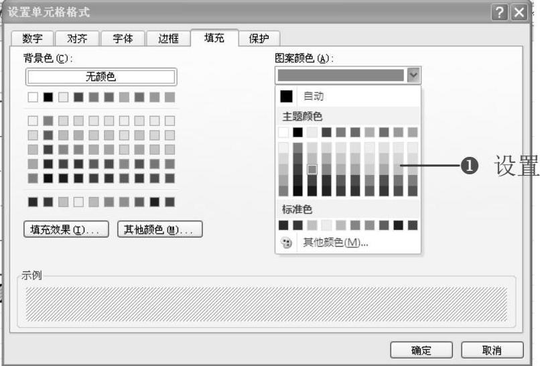Click background 其他颜色(M)... button
Image resolution: width=540 pixels, height=366 pixels.
(x=160, y=229)
